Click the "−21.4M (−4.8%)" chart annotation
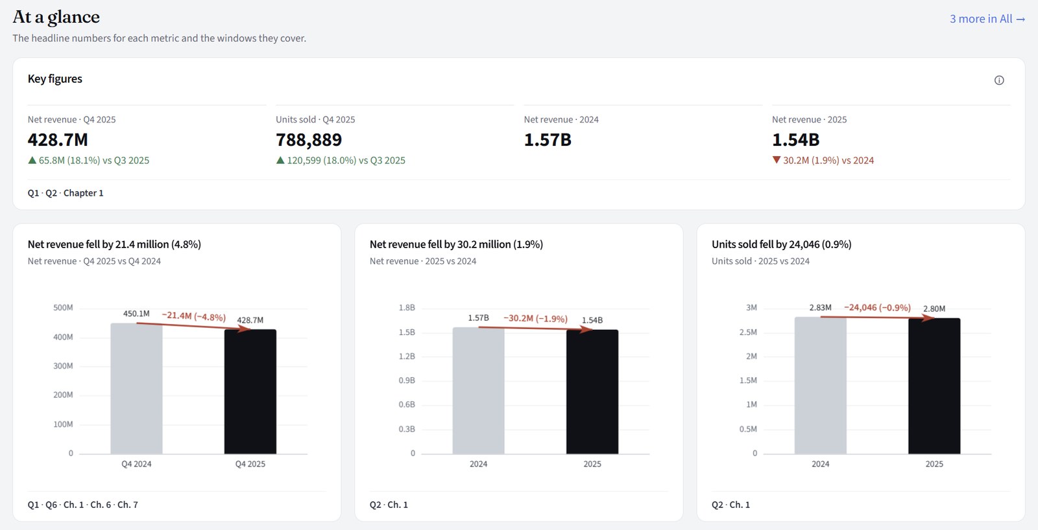 193,316
